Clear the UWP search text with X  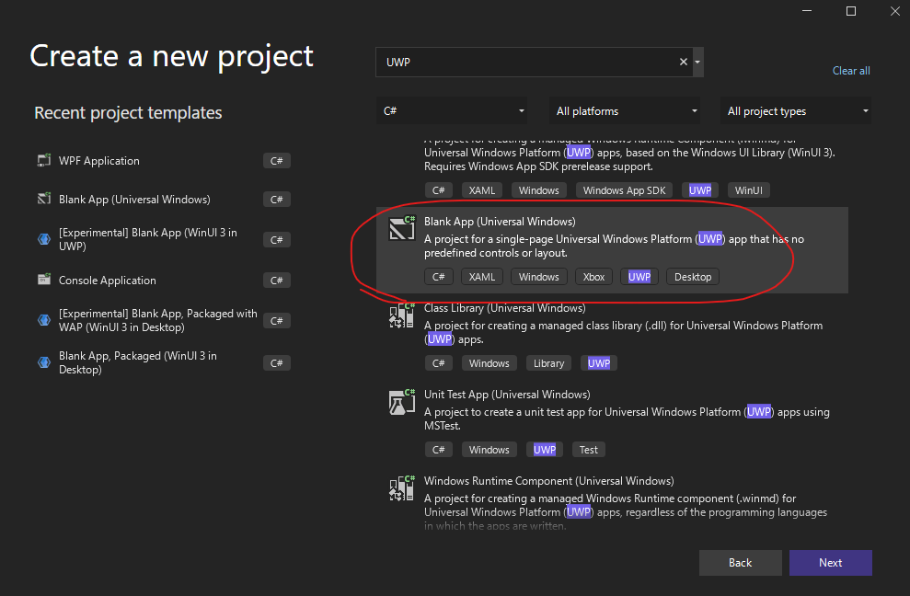point(683,62)
